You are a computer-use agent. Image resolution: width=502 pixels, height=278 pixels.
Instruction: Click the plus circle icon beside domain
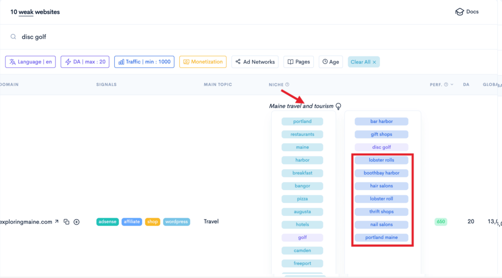click(76, 222)
